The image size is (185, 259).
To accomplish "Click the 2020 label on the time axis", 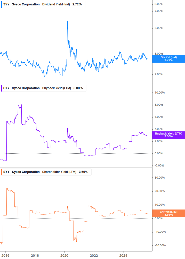I will 64,256.
